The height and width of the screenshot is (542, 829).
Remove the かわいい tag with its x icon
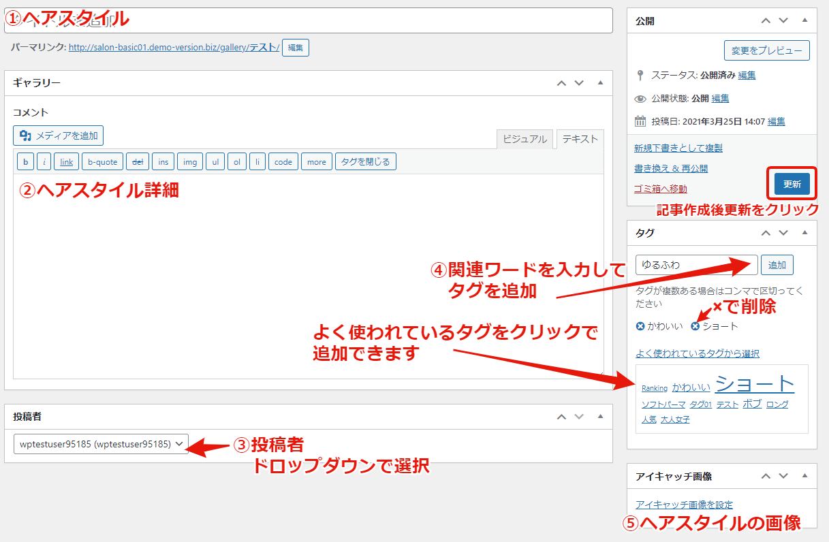pos(640,326)
